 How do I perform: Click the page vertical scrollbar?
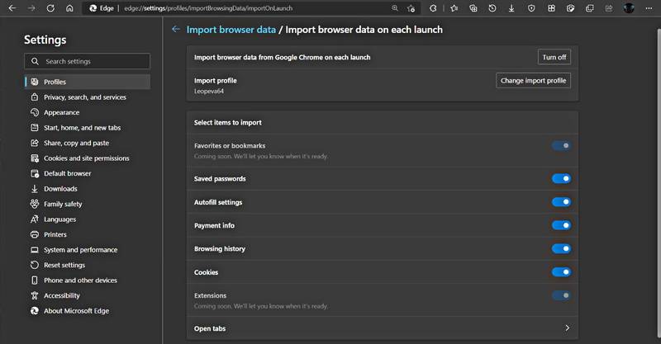659,183
